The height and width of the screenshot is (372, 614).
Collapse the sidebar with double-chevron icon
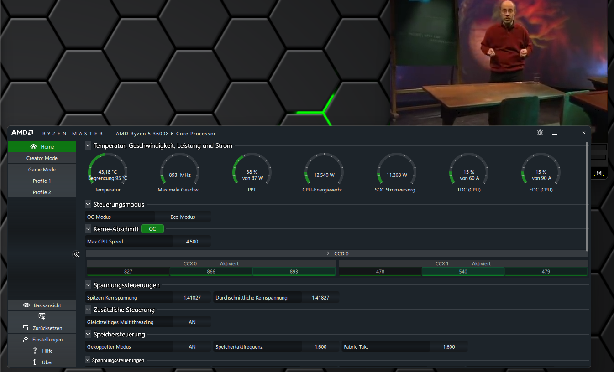76,254
